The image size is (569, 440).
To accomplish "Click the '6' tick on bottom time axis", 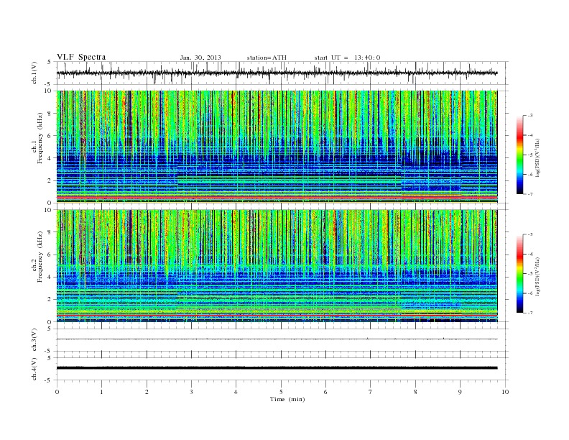I will pos(326,392).
